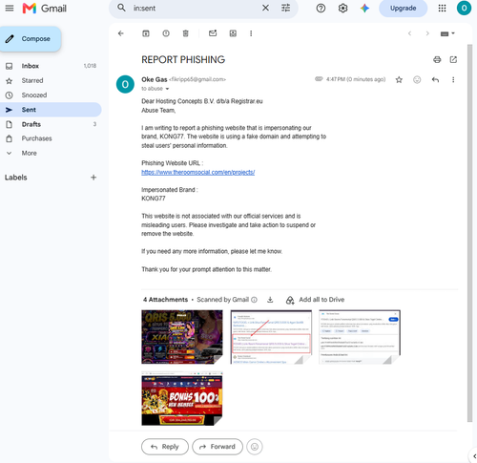Open the main menu hamburger icon

[10, 8]
